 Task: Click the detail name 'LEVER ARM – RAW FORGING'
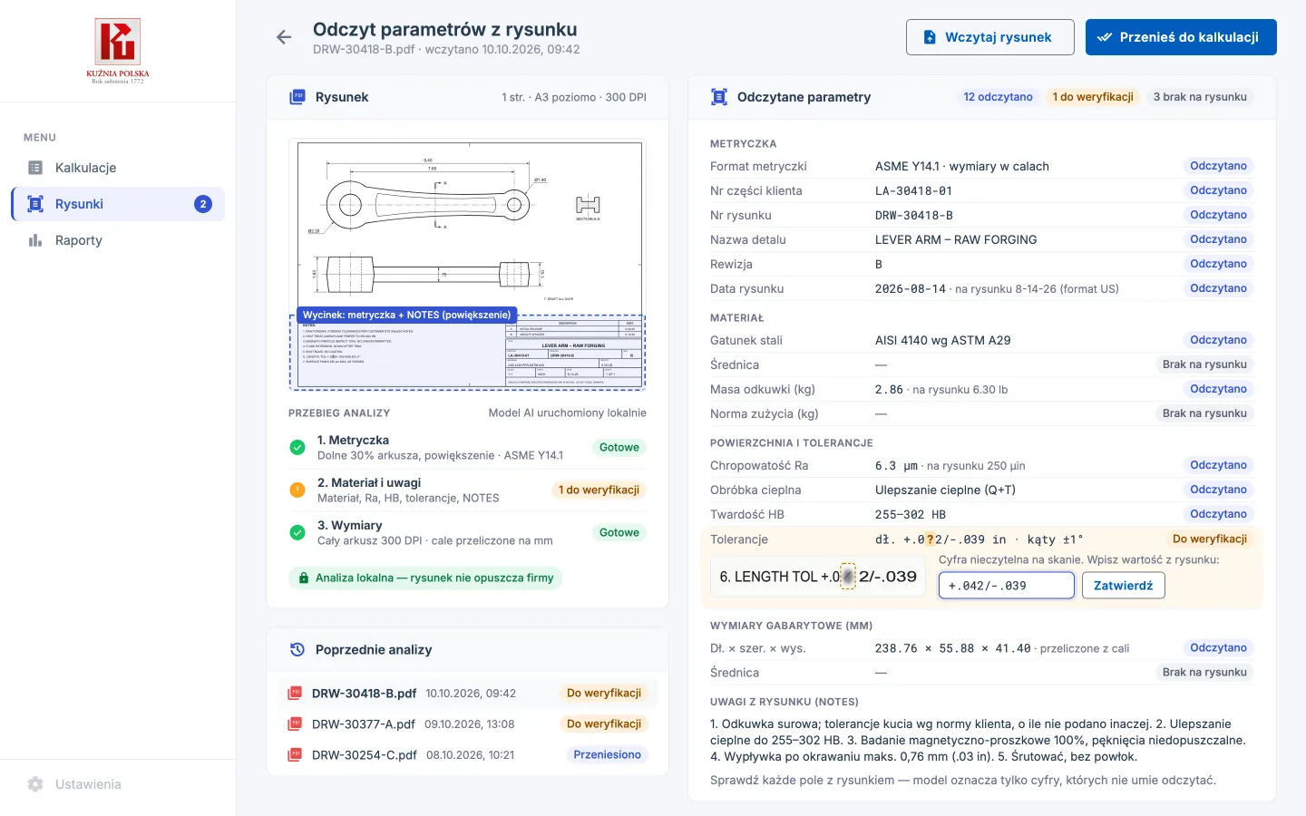(x=956, y=239)
